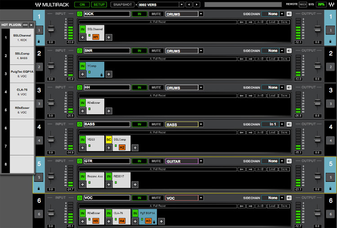Minimize the Hot Plugin panel
This screenshot has width=337, height=228.
25,25
